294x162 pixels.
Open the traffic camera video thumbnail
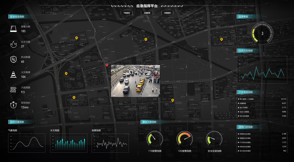coord(135,81)
